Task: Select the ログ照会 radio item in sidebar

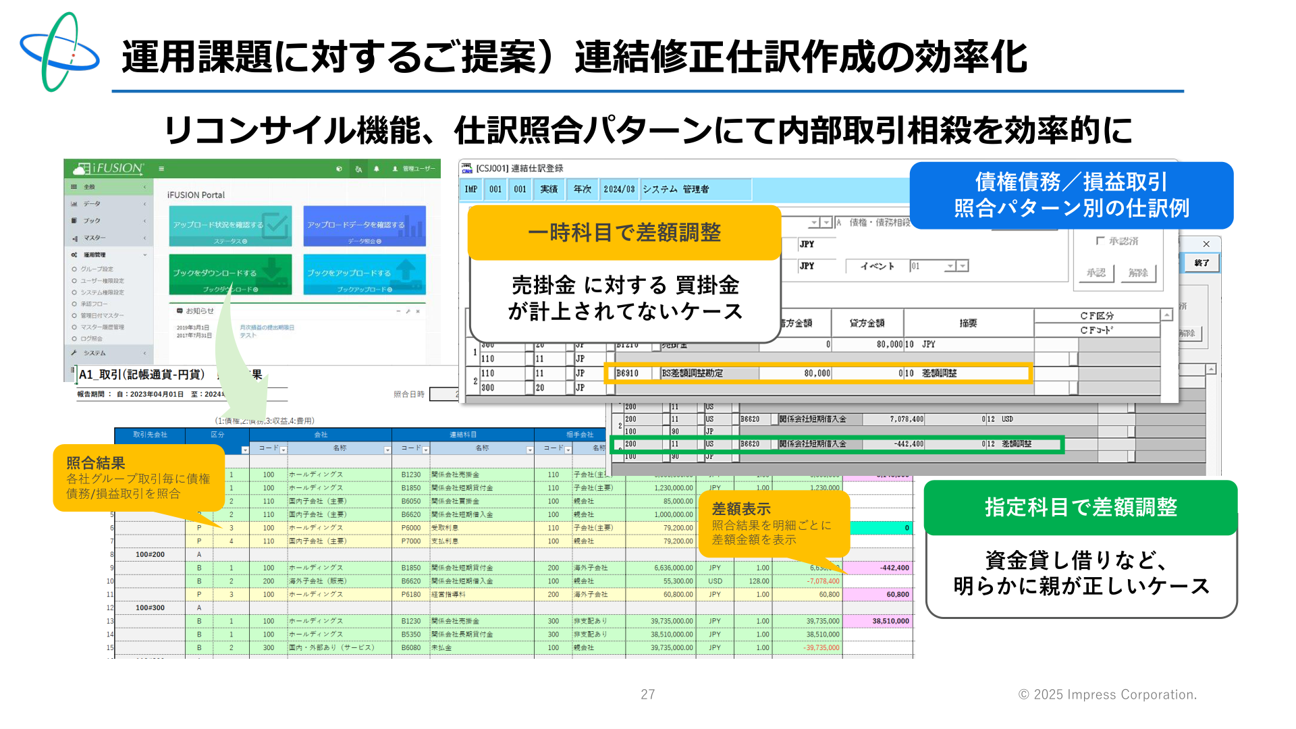Action: [88, 339]
